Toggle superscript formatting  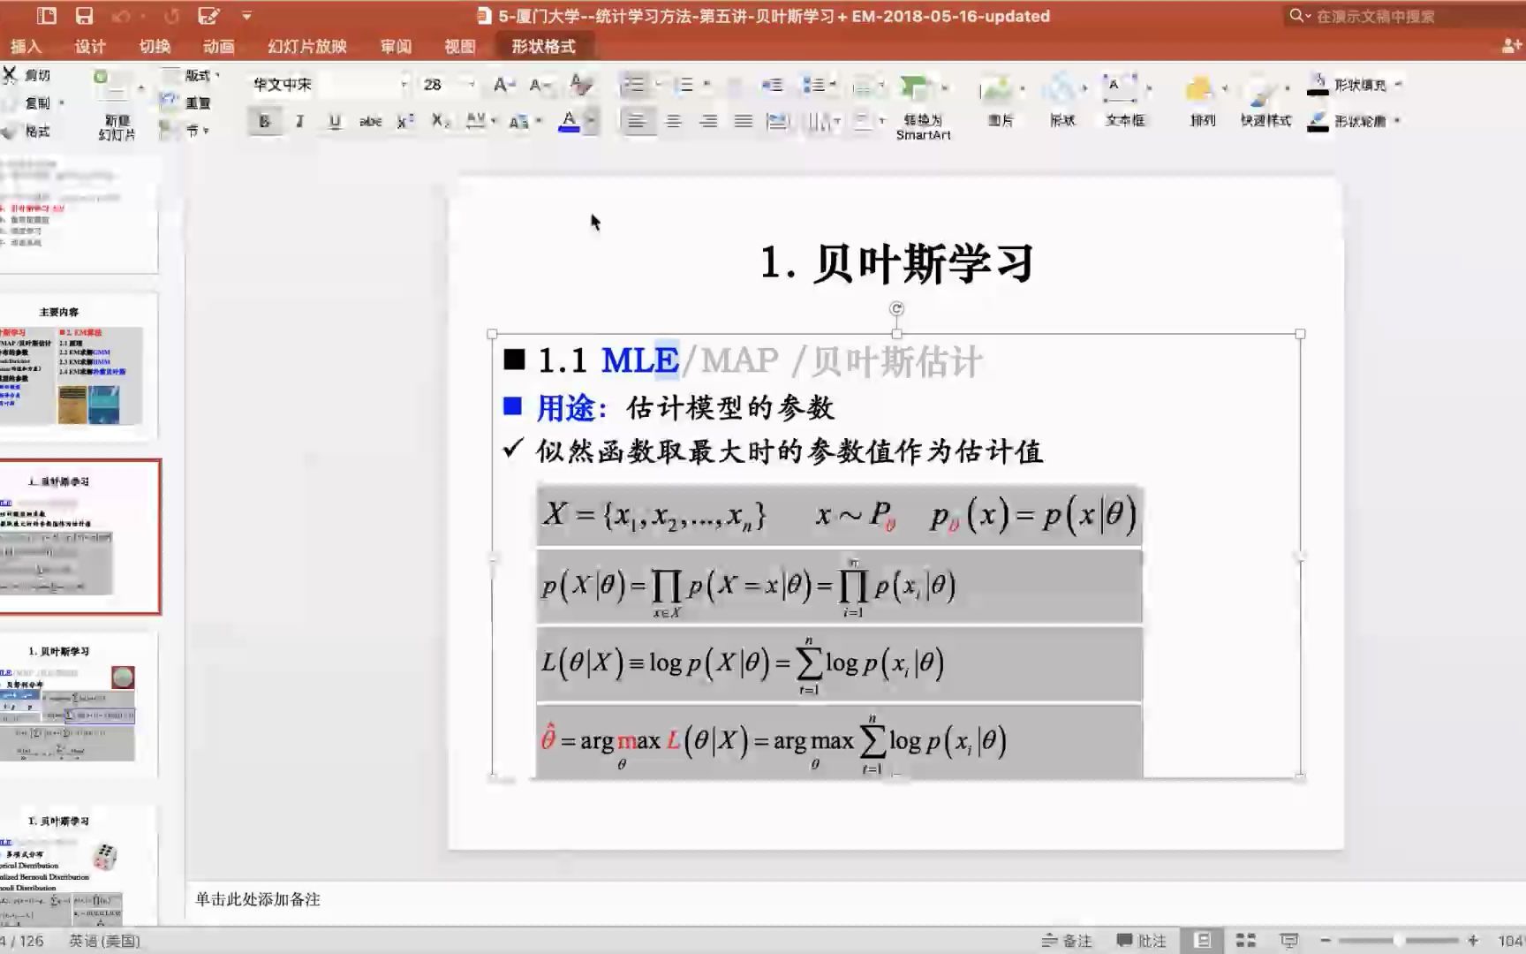[x=404, y=121]
